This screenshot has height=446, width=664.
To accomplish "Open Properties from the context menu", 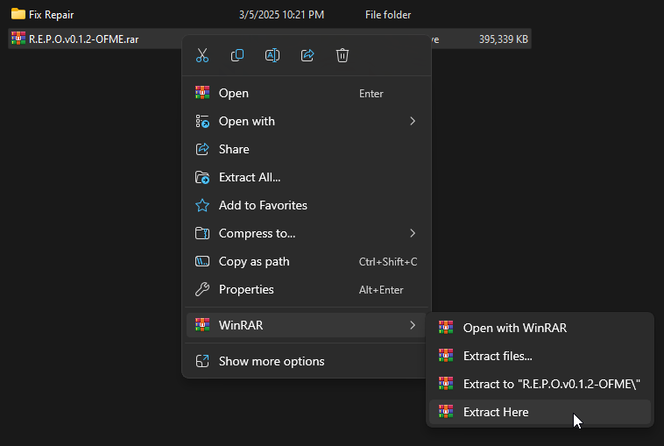I will pos(246,289).
